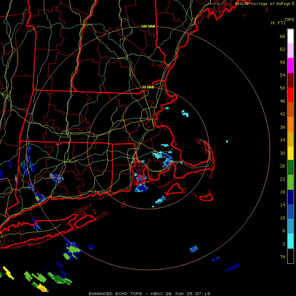This screenshot has width=296, height=296.
Task: Select the navy blue legend swatch
Action: pyautogui.click(x=290, y=197)
